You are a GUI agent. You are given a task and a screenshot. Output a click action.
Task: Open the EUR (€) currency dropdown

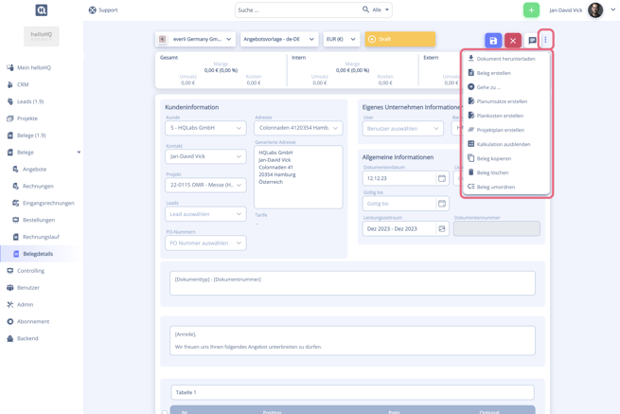coord(342,39)
